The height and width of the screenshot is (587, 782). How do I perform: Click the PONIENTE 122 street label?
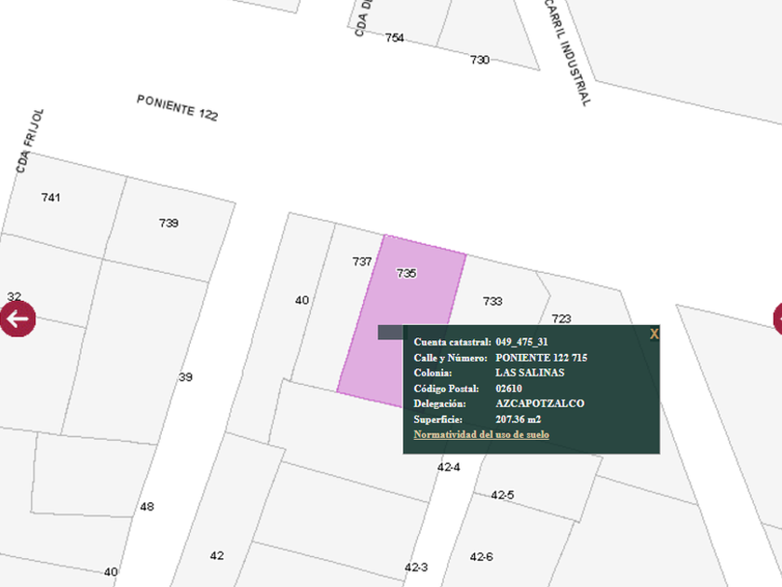[x=177, y=108]
